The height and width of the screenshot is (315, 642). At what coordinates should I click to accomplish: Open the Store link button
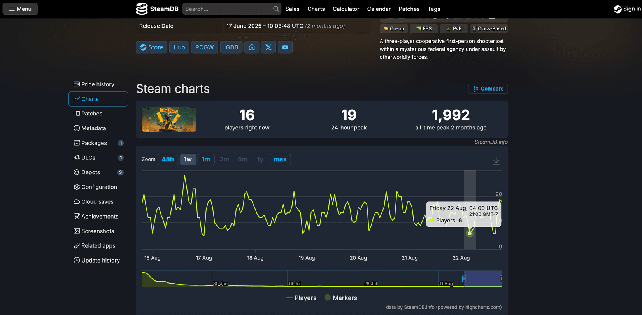152,47
